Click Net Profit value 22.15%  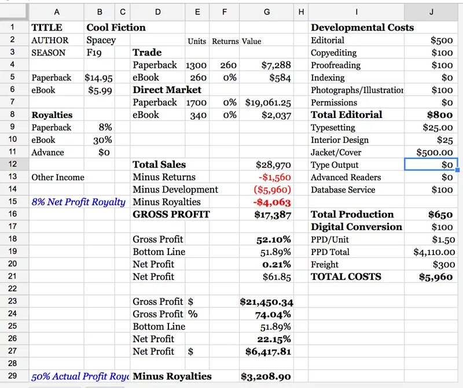(x=266, y=339)
